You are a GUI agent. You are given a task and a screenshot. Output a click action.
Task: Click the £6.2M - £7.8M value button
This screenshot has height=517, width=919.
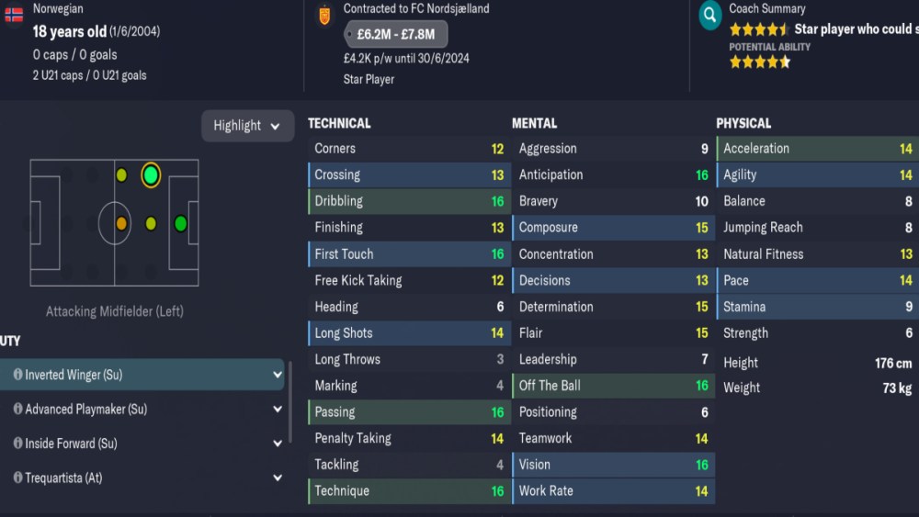point(395,35)
